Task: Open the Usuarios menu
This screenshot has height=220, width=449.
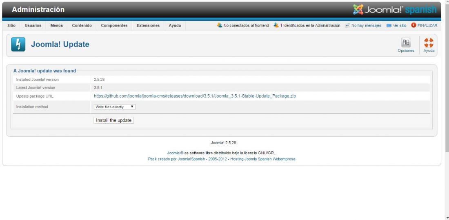Action: [33, 25]
